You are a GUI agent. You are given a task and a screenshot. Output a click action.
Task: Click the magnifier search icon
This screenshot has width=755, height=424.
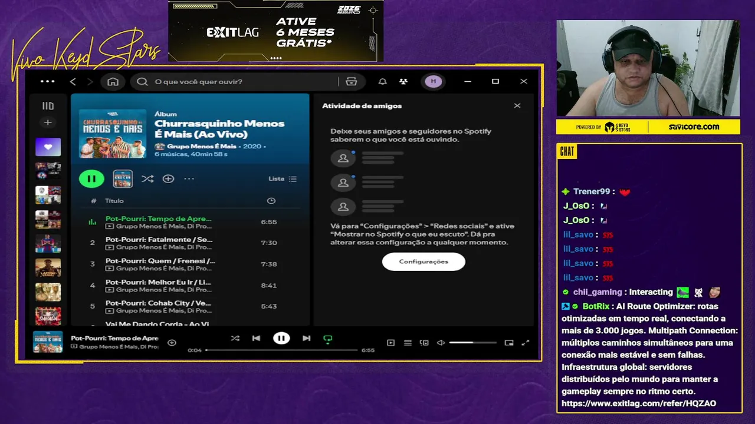click(142, 81)
